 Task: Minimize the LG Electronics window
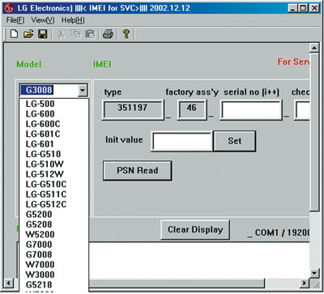coord(293,8)
